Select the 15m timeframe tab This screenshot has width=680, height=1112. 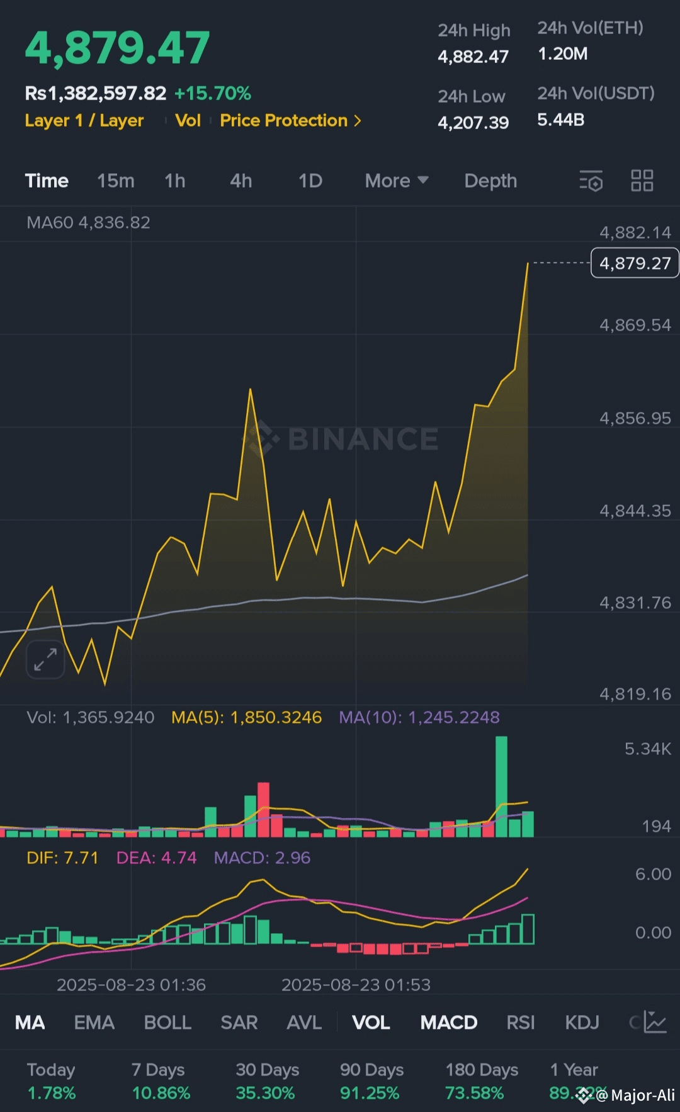[x=116, y=181]
